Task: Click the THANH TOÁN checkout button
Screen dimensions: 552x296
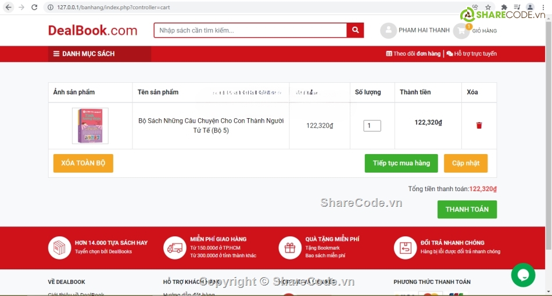Action: pos(467,210)
